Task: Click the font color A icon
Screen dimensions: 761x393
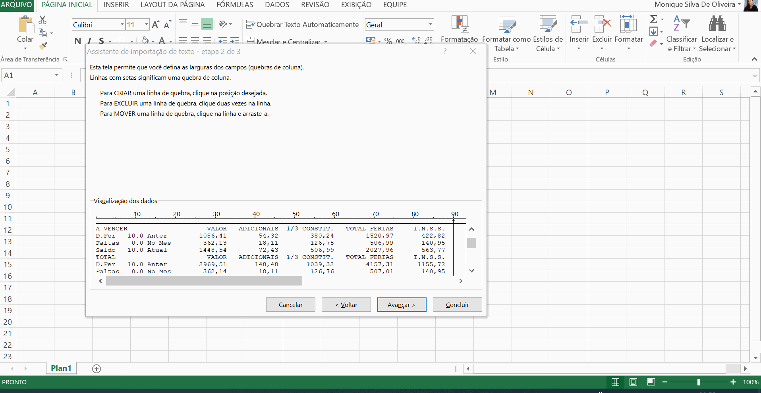Action: coord(162,40)
